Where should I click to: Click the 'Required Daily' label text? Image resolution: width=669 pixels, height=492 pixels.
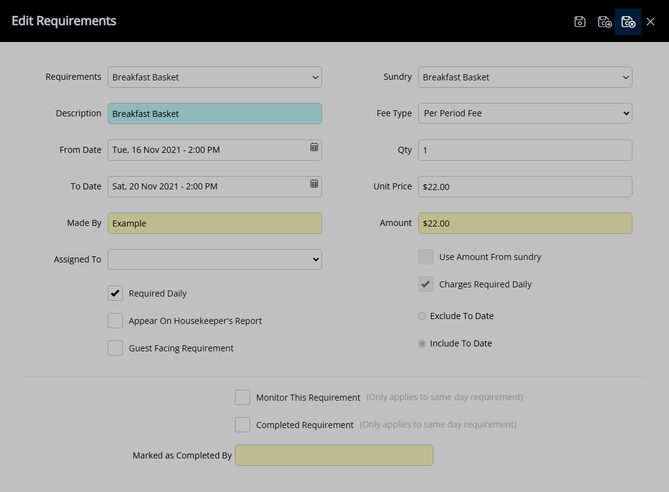158,293
